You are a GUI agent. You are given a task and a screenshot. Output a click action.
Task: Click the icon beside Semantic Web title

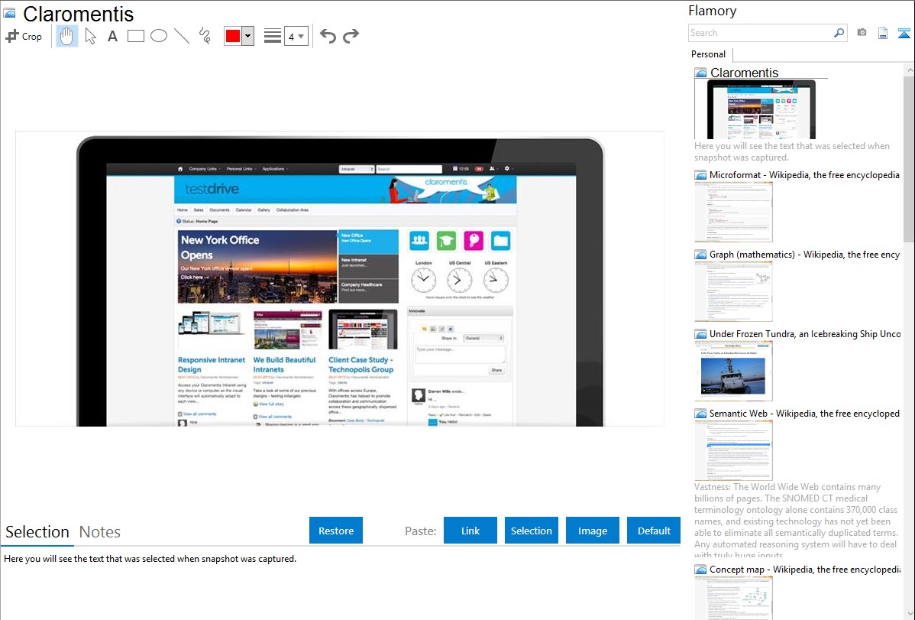(701, 414)
